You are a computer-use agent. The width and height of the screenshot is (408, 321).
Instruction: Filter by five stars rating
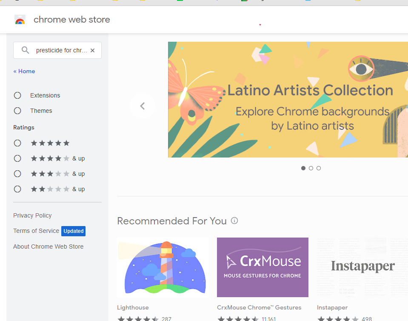coord(17,143)
